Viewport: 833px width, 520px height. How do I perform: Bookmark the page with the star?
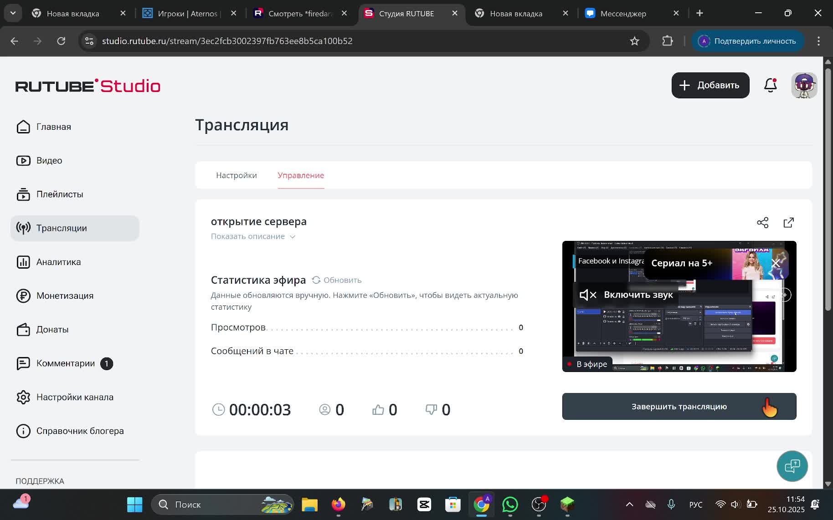pyautogui.click(x=634, y=41)
